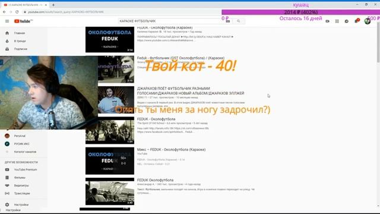This screenshot has height=214, width=380.
Task: Open Трансляции in sidebar
Action: (22, 193)
